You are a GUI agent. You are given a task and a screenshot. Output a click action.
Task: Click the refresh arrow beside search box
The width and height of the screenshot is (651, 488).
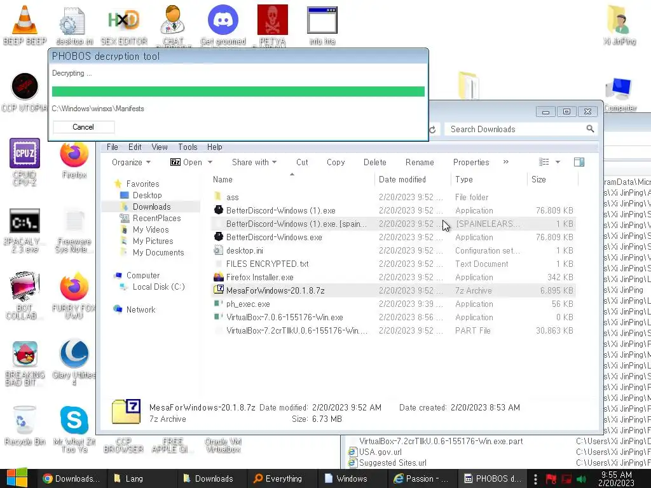[432, 130]
